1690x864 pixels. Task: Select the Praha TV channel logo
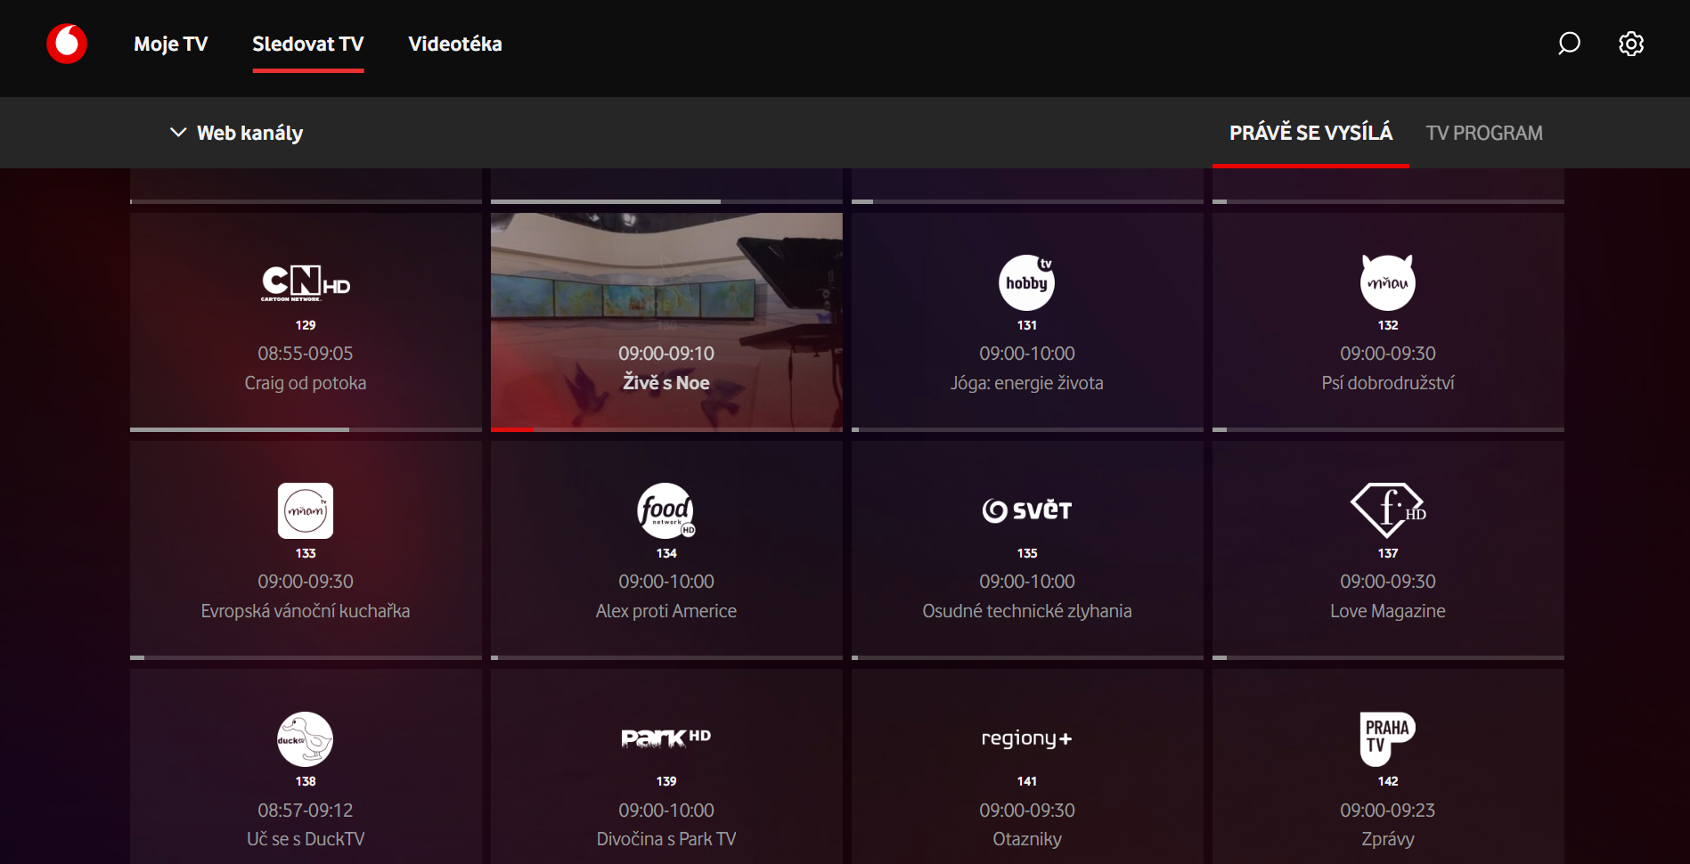point(1387,738)
